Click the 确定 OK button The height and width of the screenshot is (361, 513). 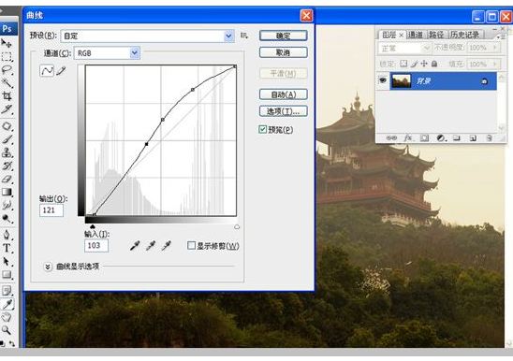[x=284, y=36]
